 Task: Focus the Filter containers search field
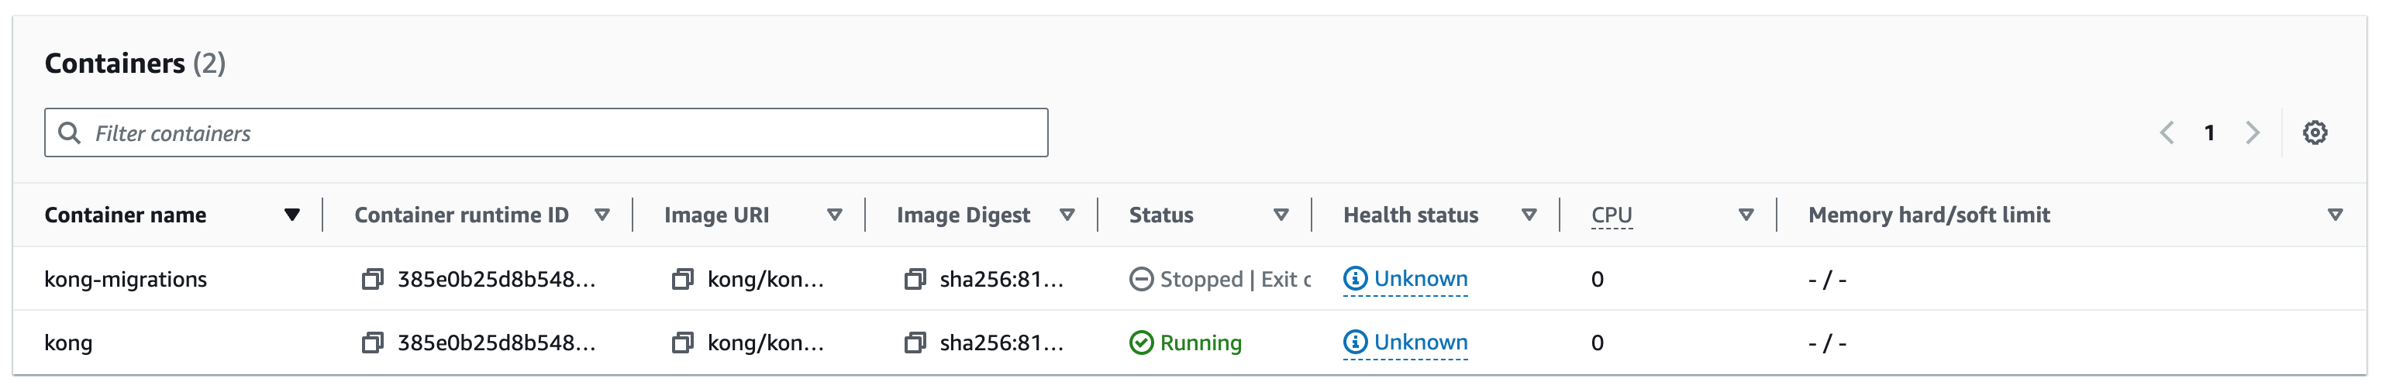coord(546,133)
